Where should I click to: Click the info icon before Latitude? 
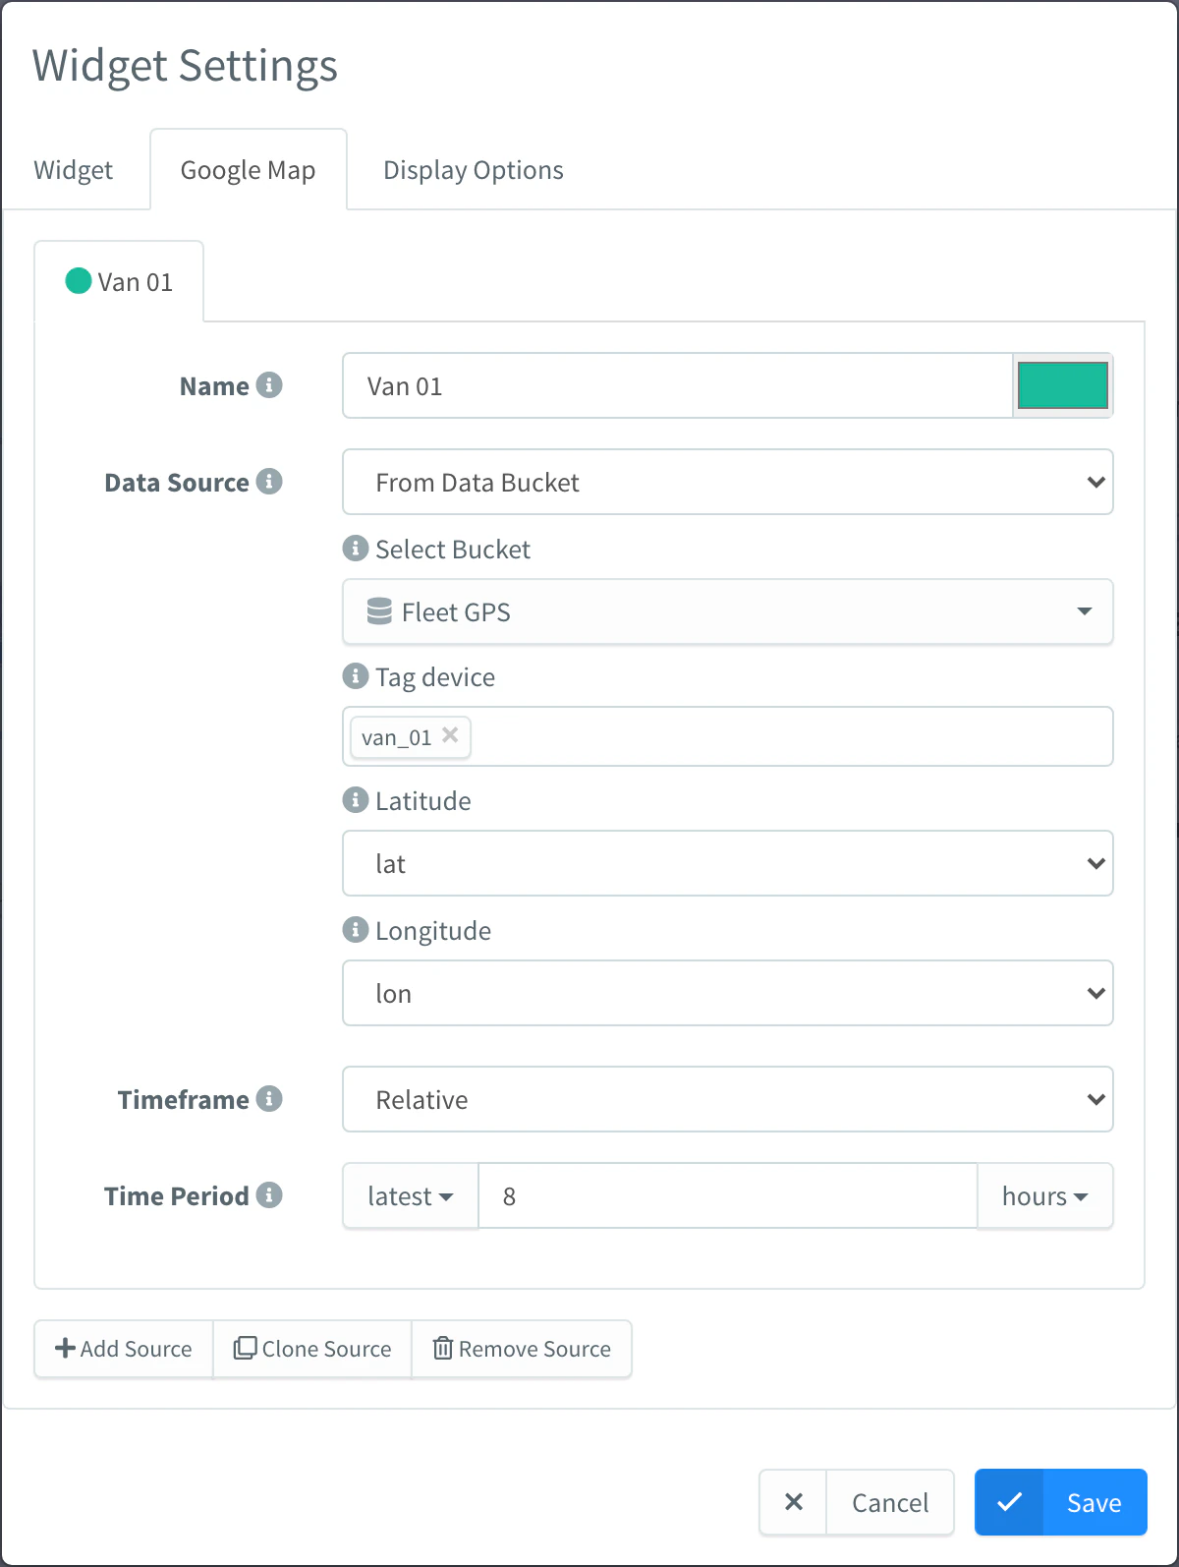pos(356,800)
